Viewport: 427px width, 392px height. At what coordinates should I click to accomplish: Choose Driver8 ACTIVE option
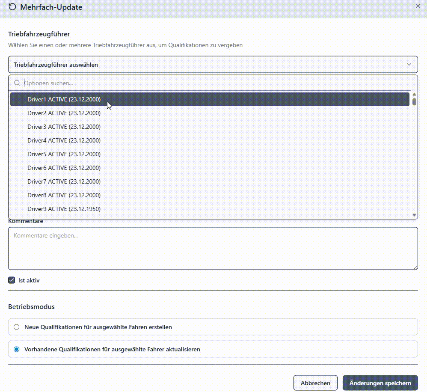click(210, 195)
